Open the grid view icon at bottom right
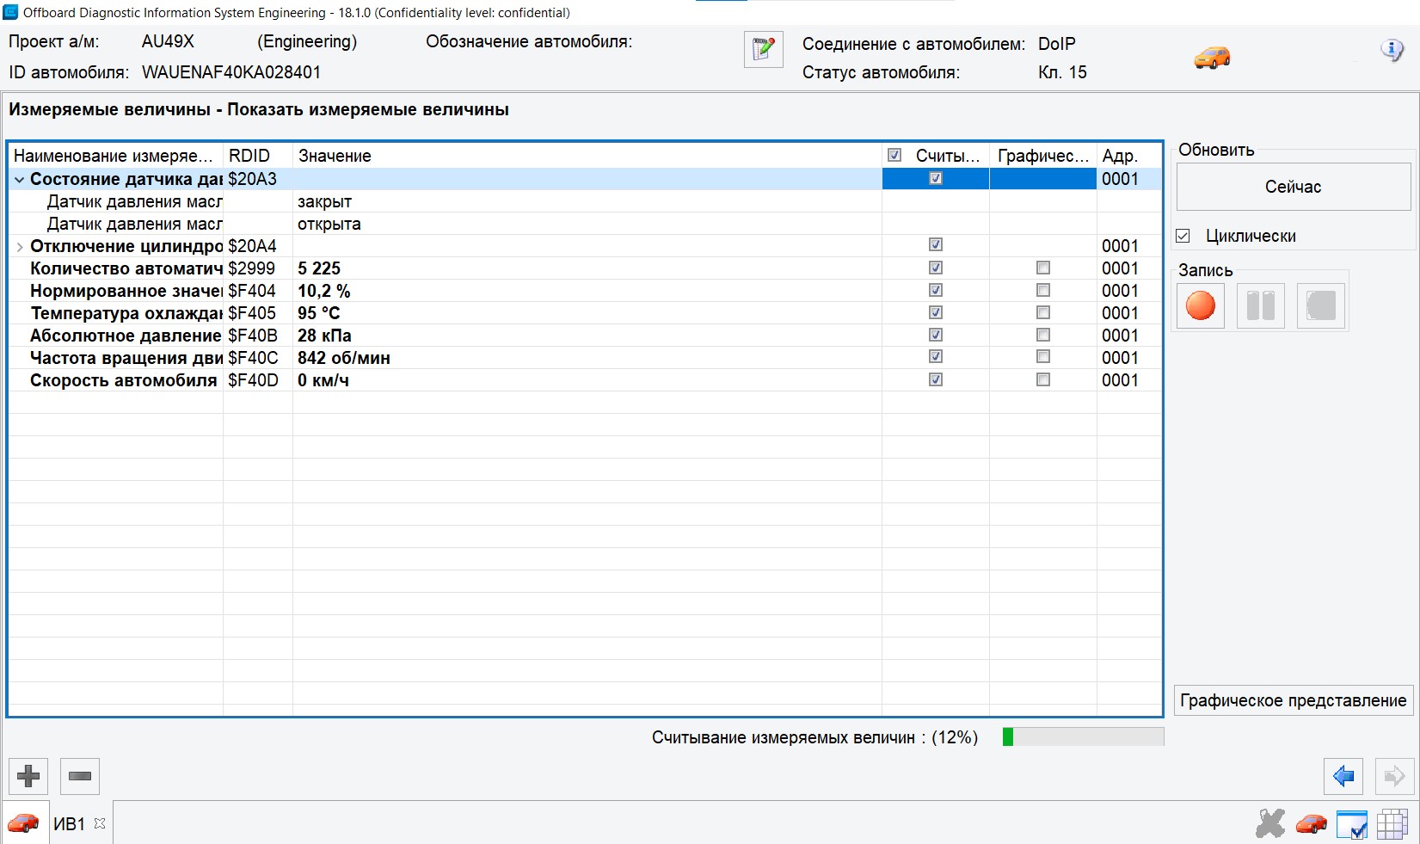This screenshot has width=1420, height=844. [x=1392, y=824]
